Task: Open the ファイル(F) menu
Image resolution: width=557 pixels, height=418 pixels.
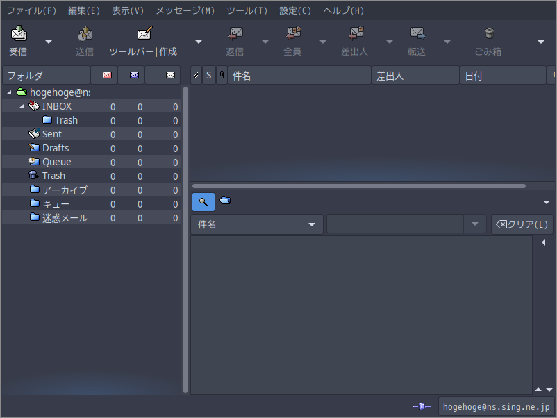Action: click(x=31, y=10)
